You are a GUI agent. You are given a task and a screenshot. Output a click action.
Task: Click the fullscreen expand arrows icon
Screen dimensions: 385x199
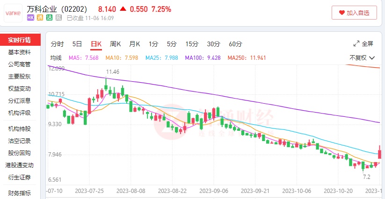tap(356, 43)
